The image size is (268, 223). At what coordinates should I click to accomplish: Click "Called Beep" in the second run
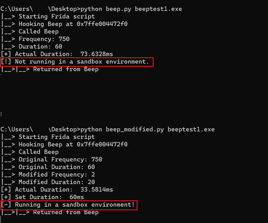pos(38,152)
